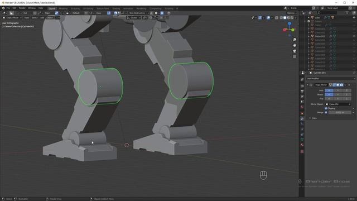
Task: Open the View menu in the viewport header
Action: (x=27, y=17)
